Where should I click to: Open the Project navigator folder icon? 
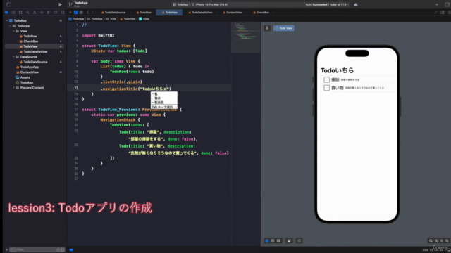[6, 13]
